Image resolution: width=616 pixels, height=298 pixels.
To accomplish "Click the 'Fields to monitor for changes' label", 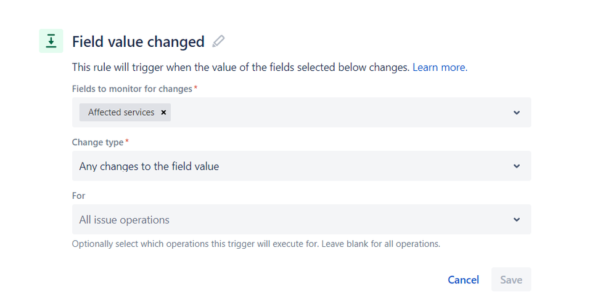I will [x=132, y=89].
